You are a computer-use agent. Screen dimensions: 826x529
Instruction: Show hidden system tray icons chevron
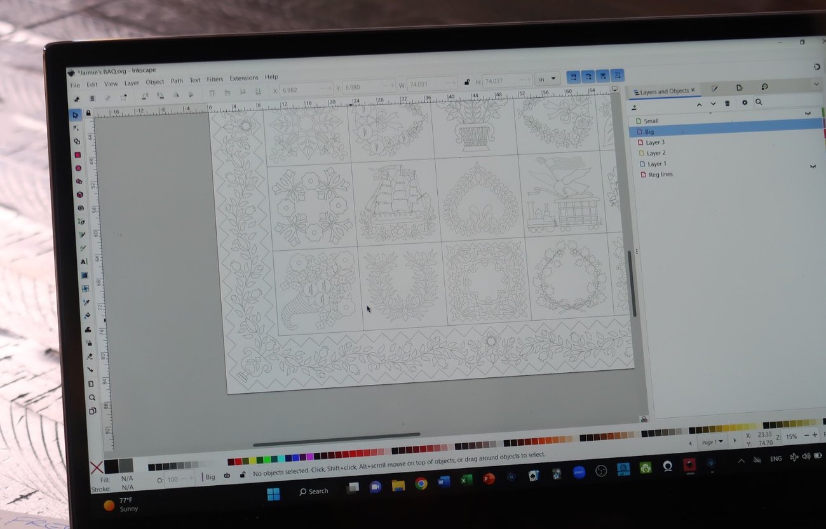tap(741, 460)
